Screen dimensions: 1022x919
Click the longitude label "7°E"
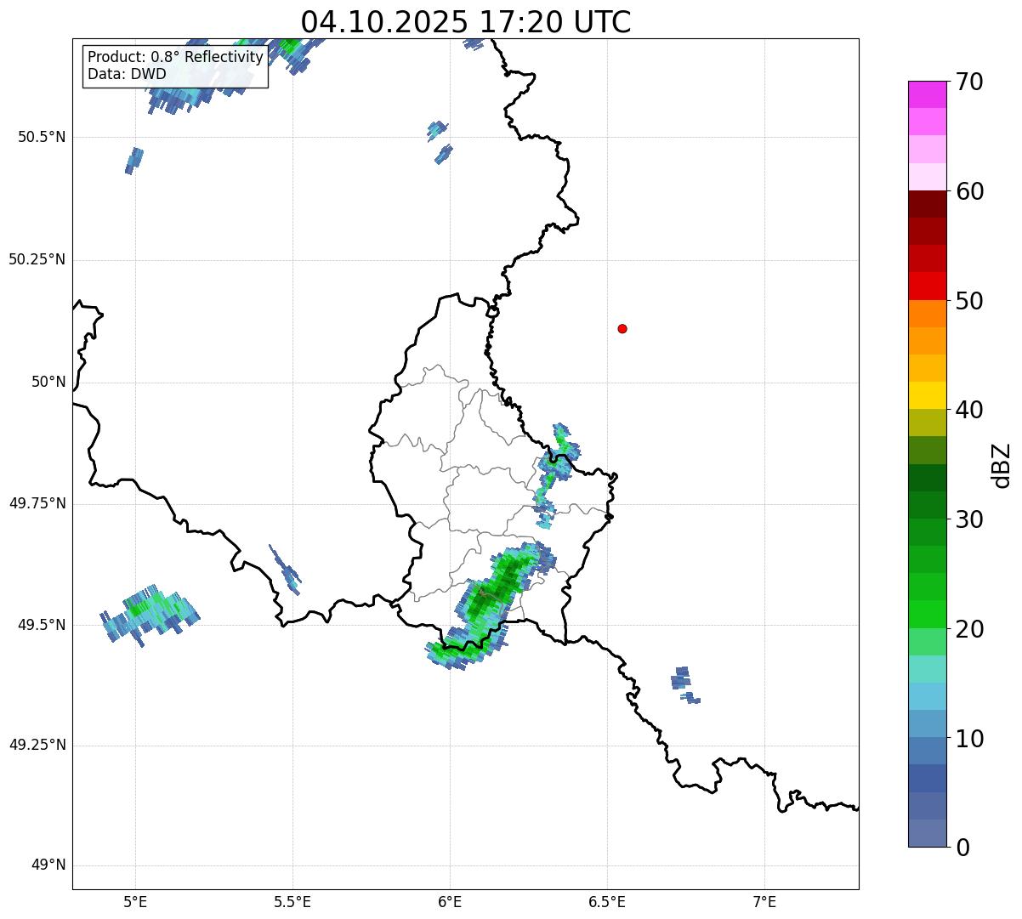point(764,901)
